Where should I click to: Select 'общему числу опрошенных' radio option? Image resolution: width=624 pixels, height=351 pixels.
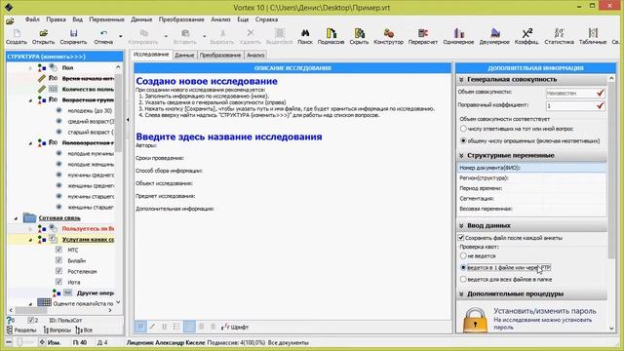point(463,140)
